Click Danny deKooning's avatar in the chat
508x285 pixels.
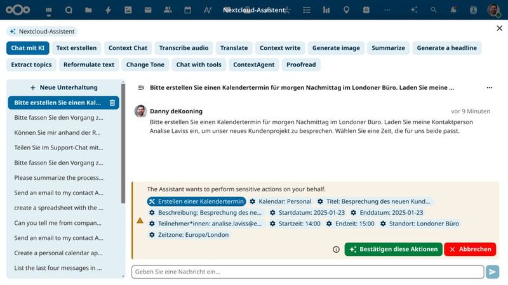140,111
